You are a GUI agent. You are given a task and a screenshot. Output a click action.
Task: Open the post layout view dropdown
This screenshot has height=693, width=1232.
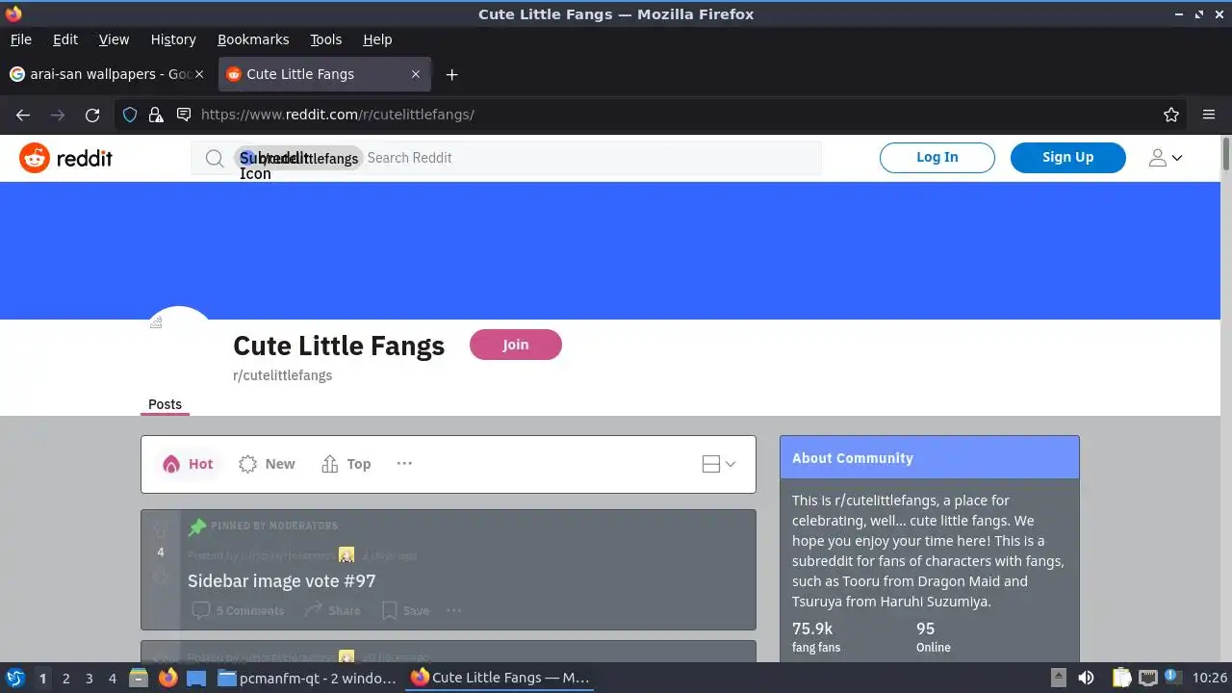(719, 464)
